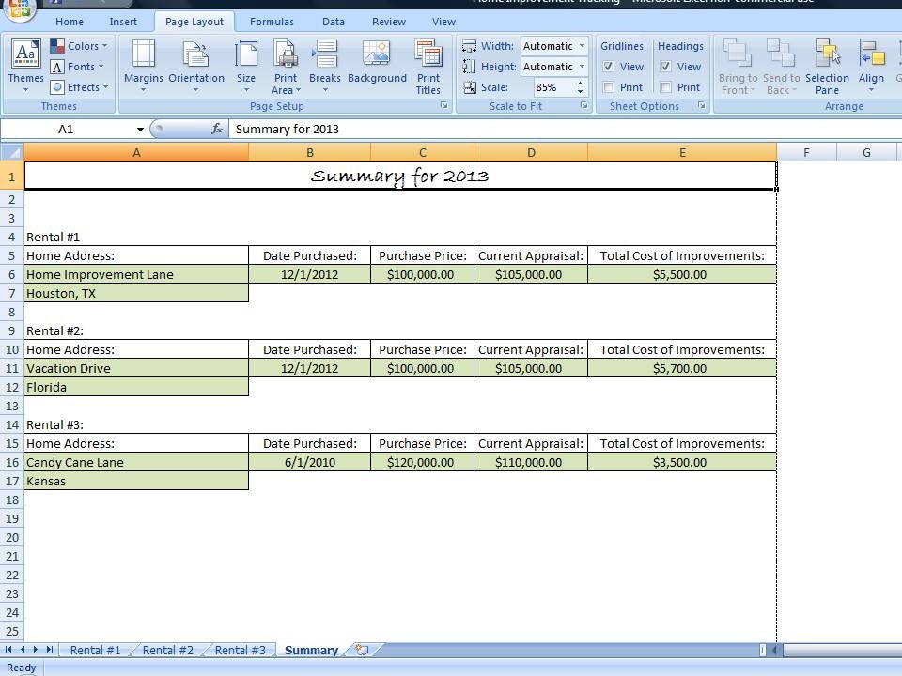Screen dimensions: 902x676
Task: Open the Align options
Action: pyautogui.click(x=871, y=66)
